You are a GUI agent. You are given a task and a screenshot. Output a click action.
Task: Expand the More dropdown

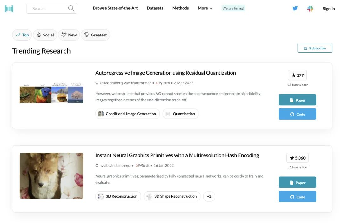pyautogui.click(x=205, y=8)
